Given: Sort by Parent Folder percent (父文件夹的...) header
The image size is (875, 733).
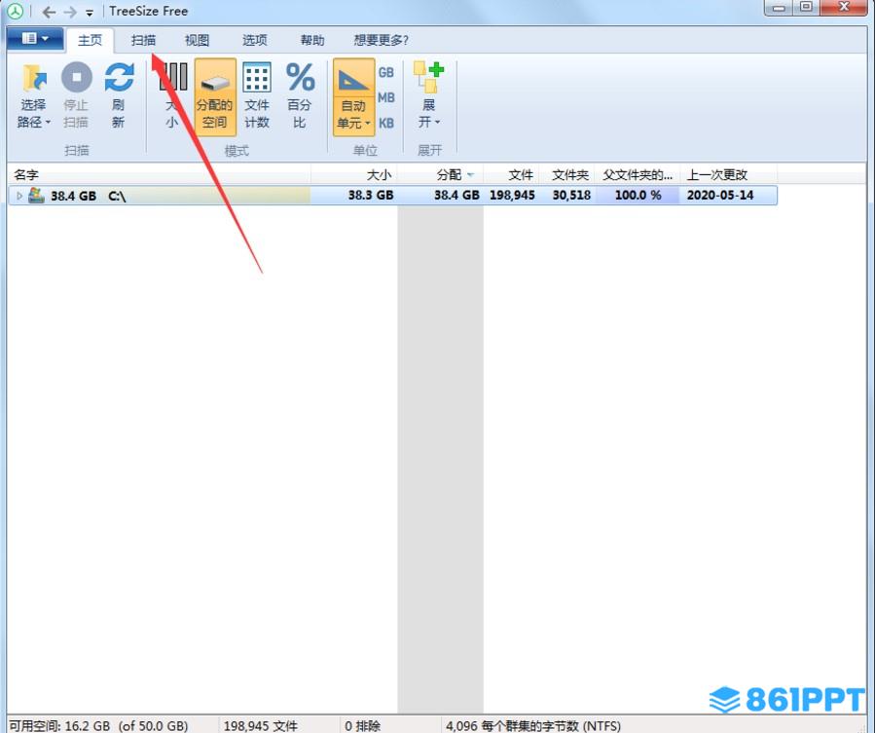Looking at the screenshot, I should point(638,175).
